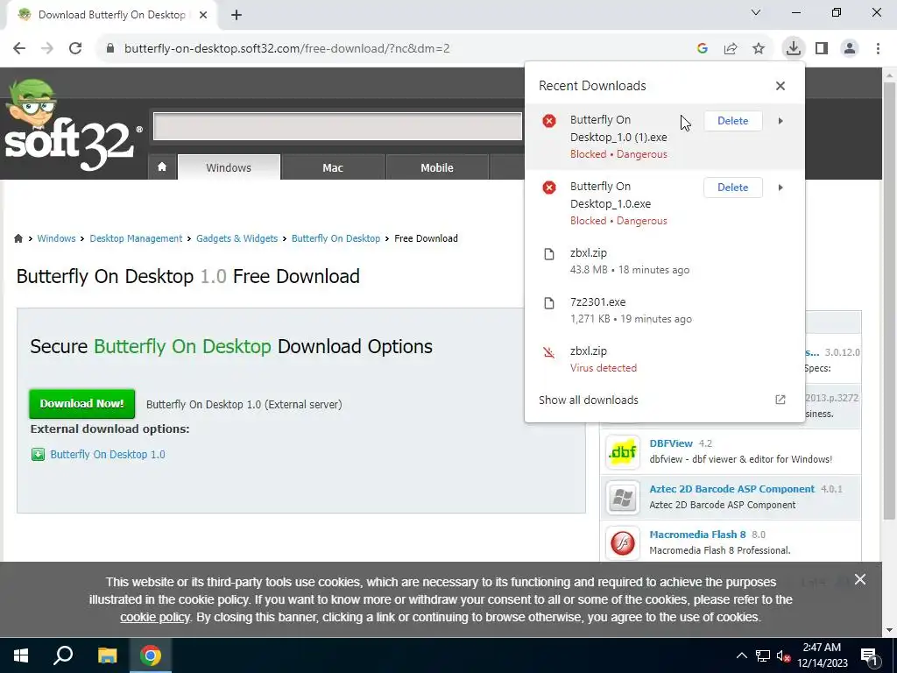Delete Butterfly On Desktop_1.0 (1).exe download
The width and height of the screenshot is (897, 673).
733,121
